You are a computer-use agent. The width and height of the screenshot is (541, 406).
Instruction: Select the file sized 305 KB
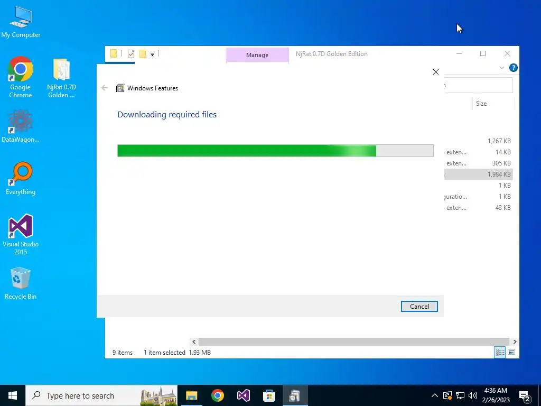(x=478, y=163)
